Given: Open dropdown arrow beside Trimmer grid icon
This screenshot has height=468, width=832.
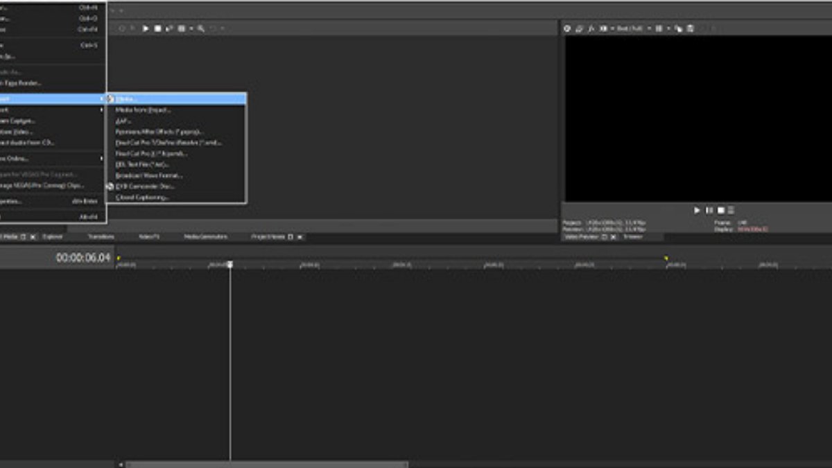Looking at the screenshot, I should pos(191,28).
